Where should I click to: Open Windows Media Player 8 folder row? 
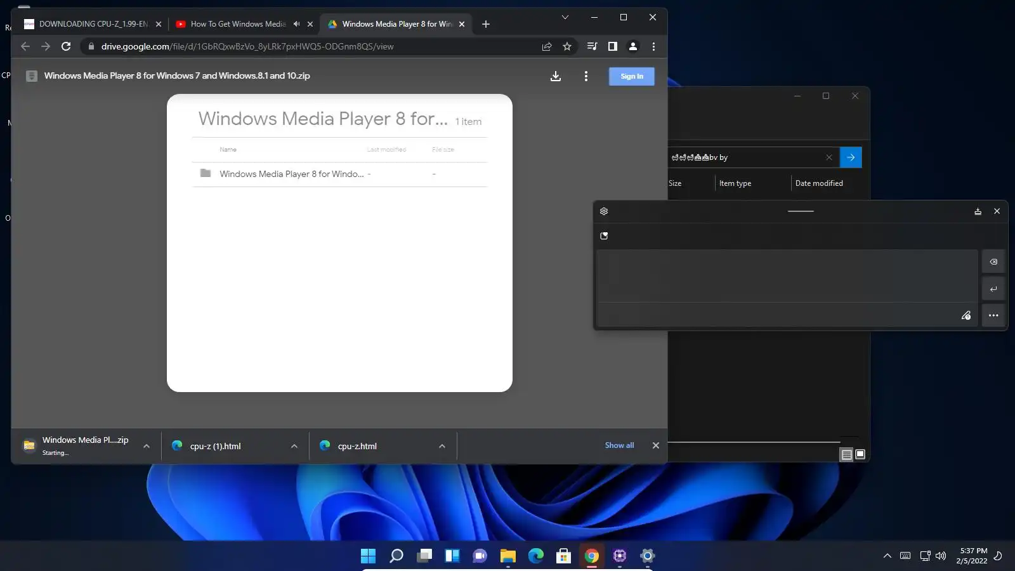pyautogui.click(x=339, y=174)
